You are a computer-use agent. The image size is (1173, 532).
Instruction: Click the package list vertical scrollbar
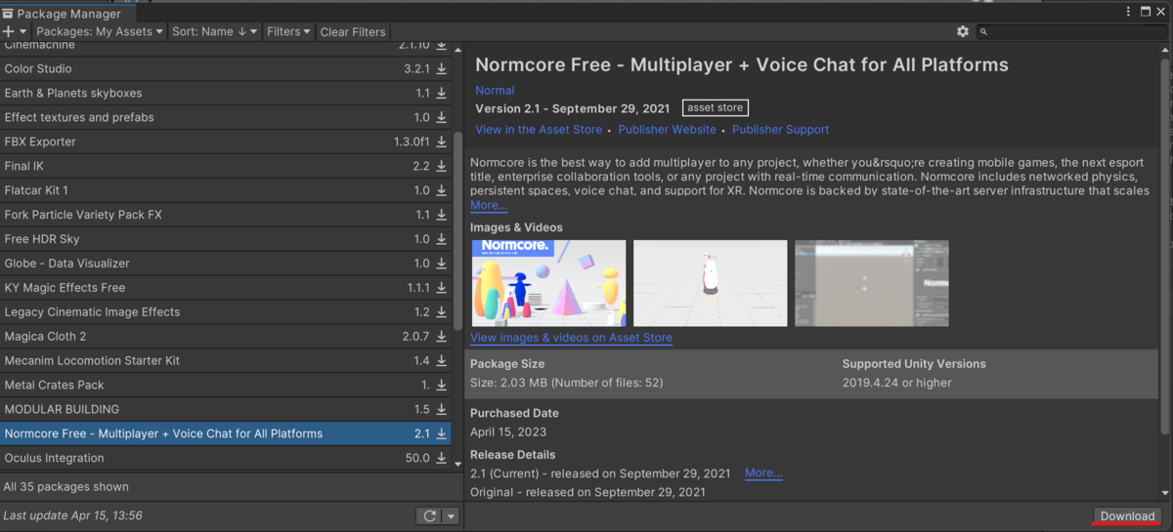458,230
